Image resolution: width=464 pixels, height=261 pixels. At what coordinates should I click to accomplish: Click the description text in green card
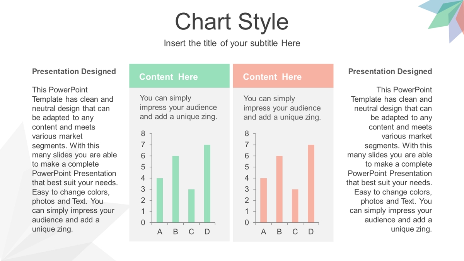click(178, 107)
